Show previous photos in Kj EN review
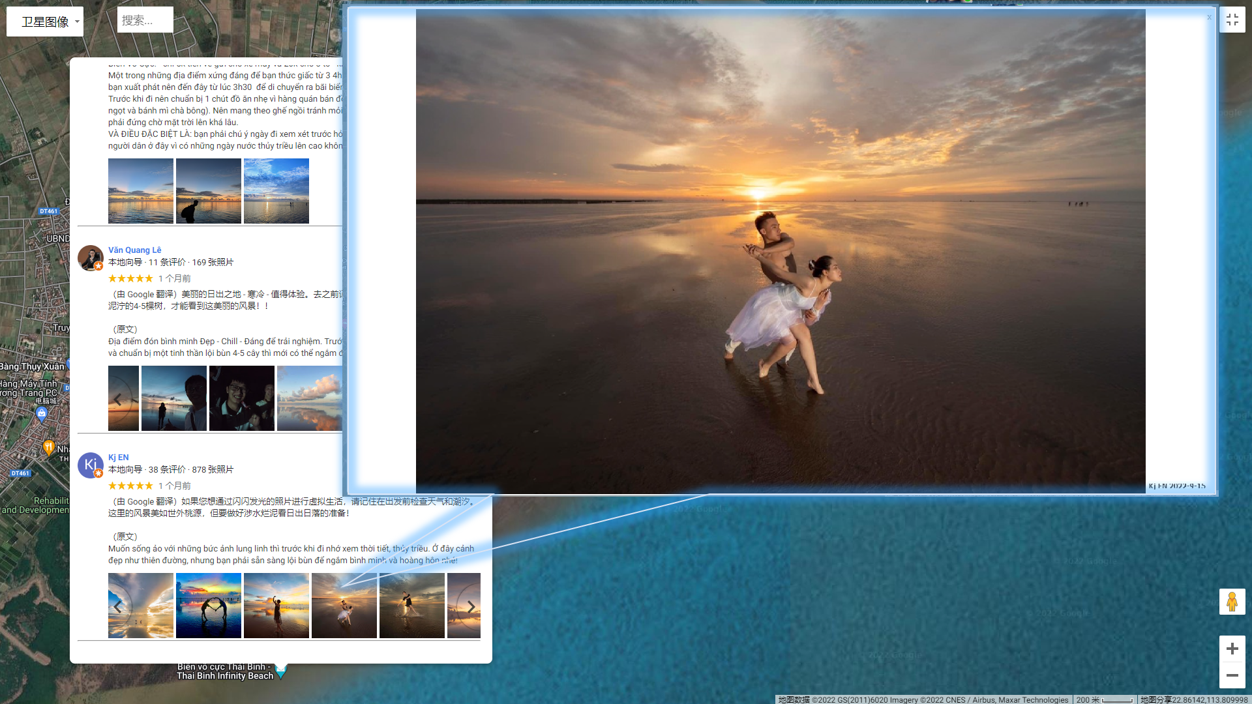Screen dimensions: 1252x704 tap(118, 607)
